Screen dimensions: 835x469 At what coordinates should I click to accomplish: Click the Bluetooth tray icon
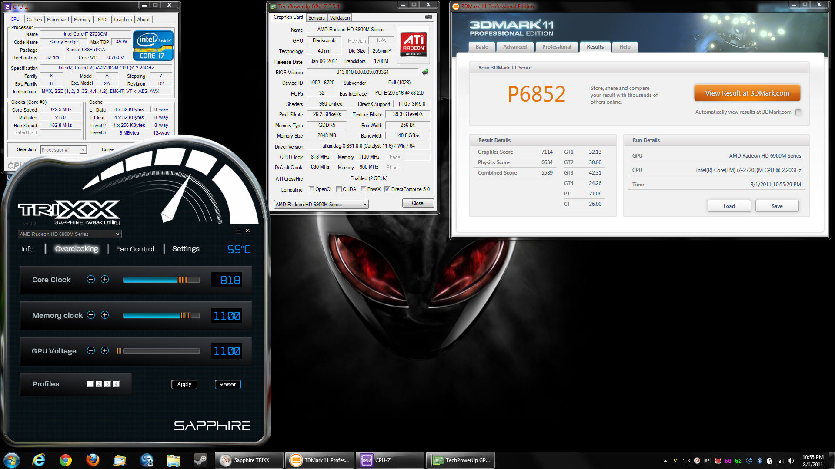pyautogui.click(x=760, y=461)
